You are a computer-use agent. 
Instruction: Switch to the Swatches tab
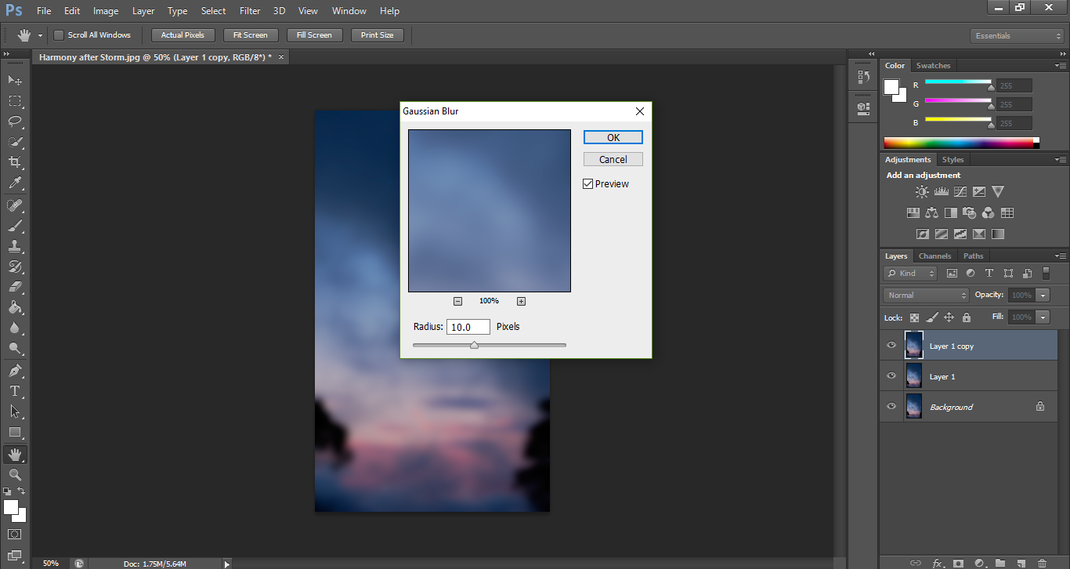933,66
